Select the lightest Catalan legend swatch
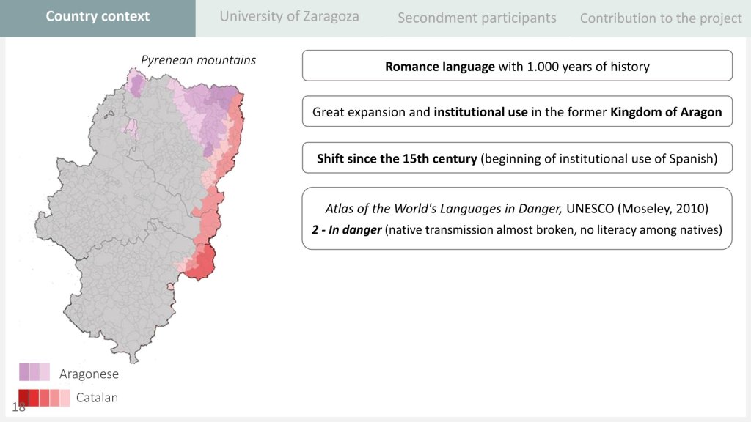This screenshot has height=422, width=751. [65, 398]
